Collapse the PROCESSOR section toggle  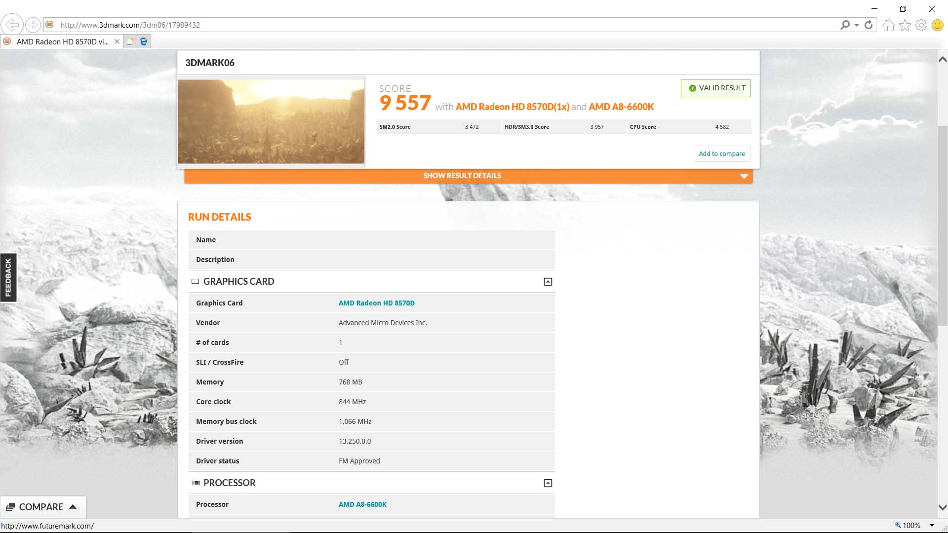[548, 483]
